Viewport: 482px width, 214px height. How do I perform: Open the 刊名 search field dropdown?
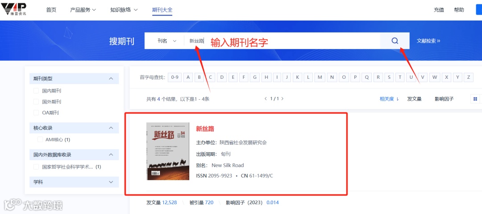[x=167, y=41]
